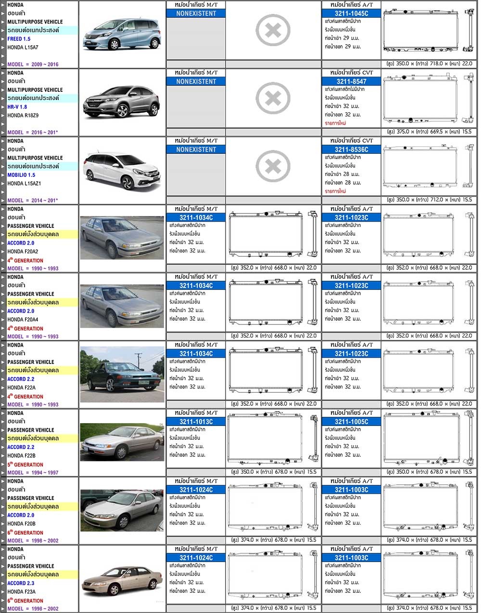Open the Accord 2.2 F22B car photo
The width and height of the screenshot is (481, 613).
[122, 442]
